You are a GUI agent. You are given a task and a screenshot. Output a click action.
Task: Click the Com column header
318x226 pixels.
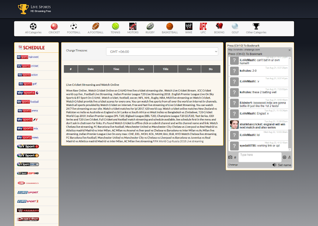click(141, 69)
